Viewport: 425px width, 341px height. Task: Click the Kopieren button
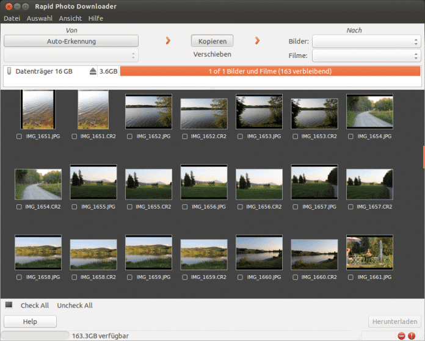point(212,41)
